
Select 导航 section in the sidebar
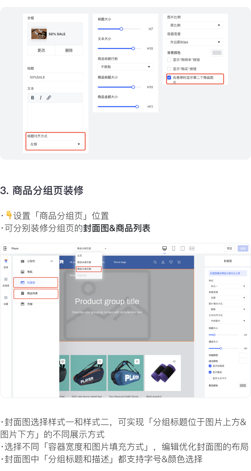[36, 272]
